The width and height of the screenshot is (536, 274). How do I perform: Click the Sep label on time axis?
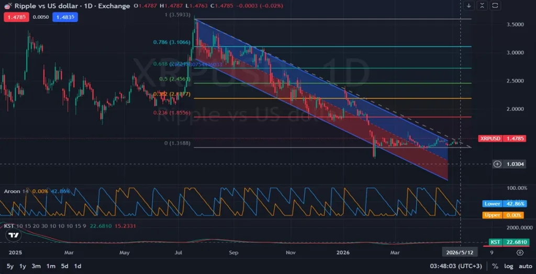tap(233, 253)
